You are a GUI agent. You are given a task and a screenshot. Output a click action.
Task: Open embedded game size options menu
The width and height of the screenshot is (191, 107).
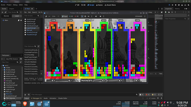[145, 16]
